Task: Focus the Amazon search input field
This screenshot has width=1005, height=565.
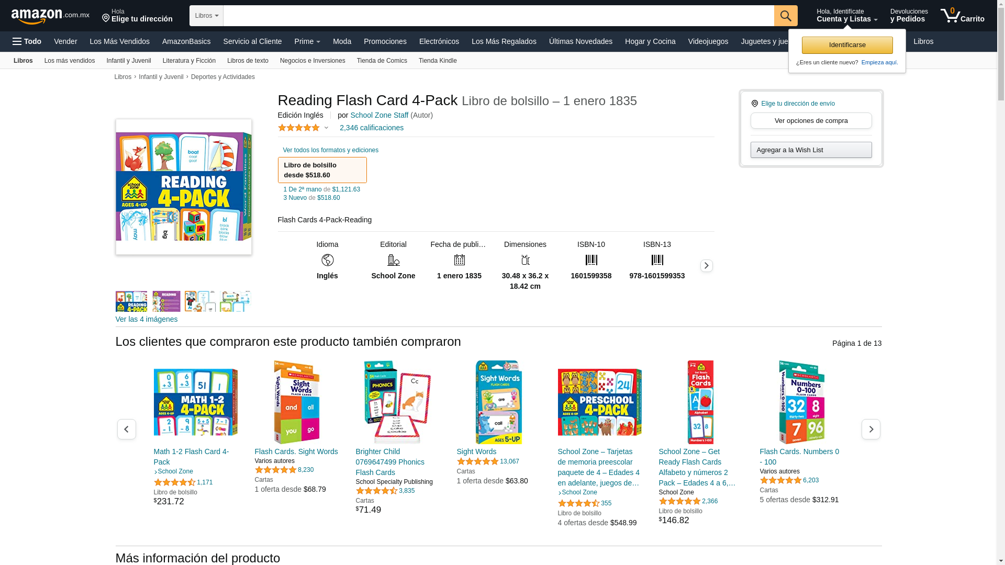Action: click(x=498, y=16)
